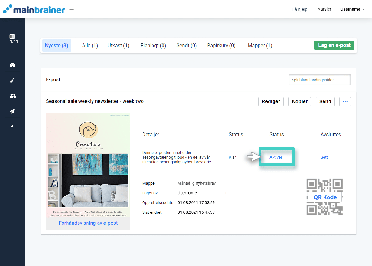
Task: Select the dashboard gauge icon in sidebar
Action: click(x=13, y=65)
